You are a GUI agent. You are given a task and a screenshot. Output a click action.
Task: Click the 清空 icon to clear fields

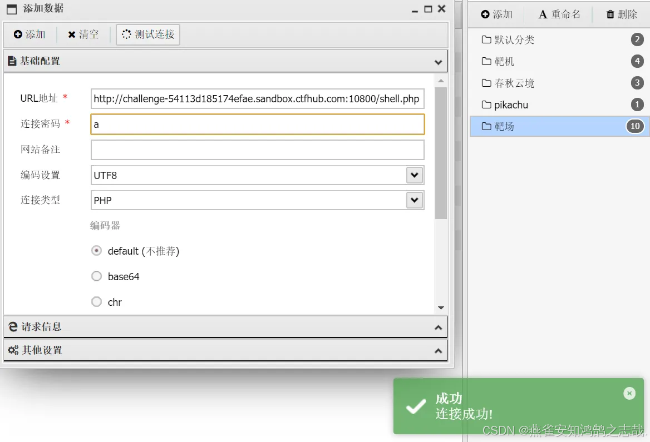point(70,34)
